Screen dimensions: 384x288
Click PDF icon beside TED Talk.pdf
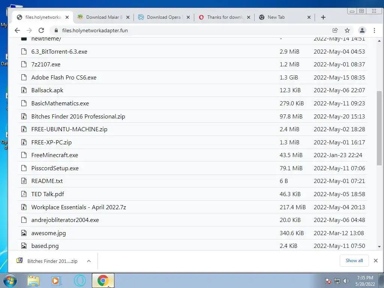tap(24, 194)
